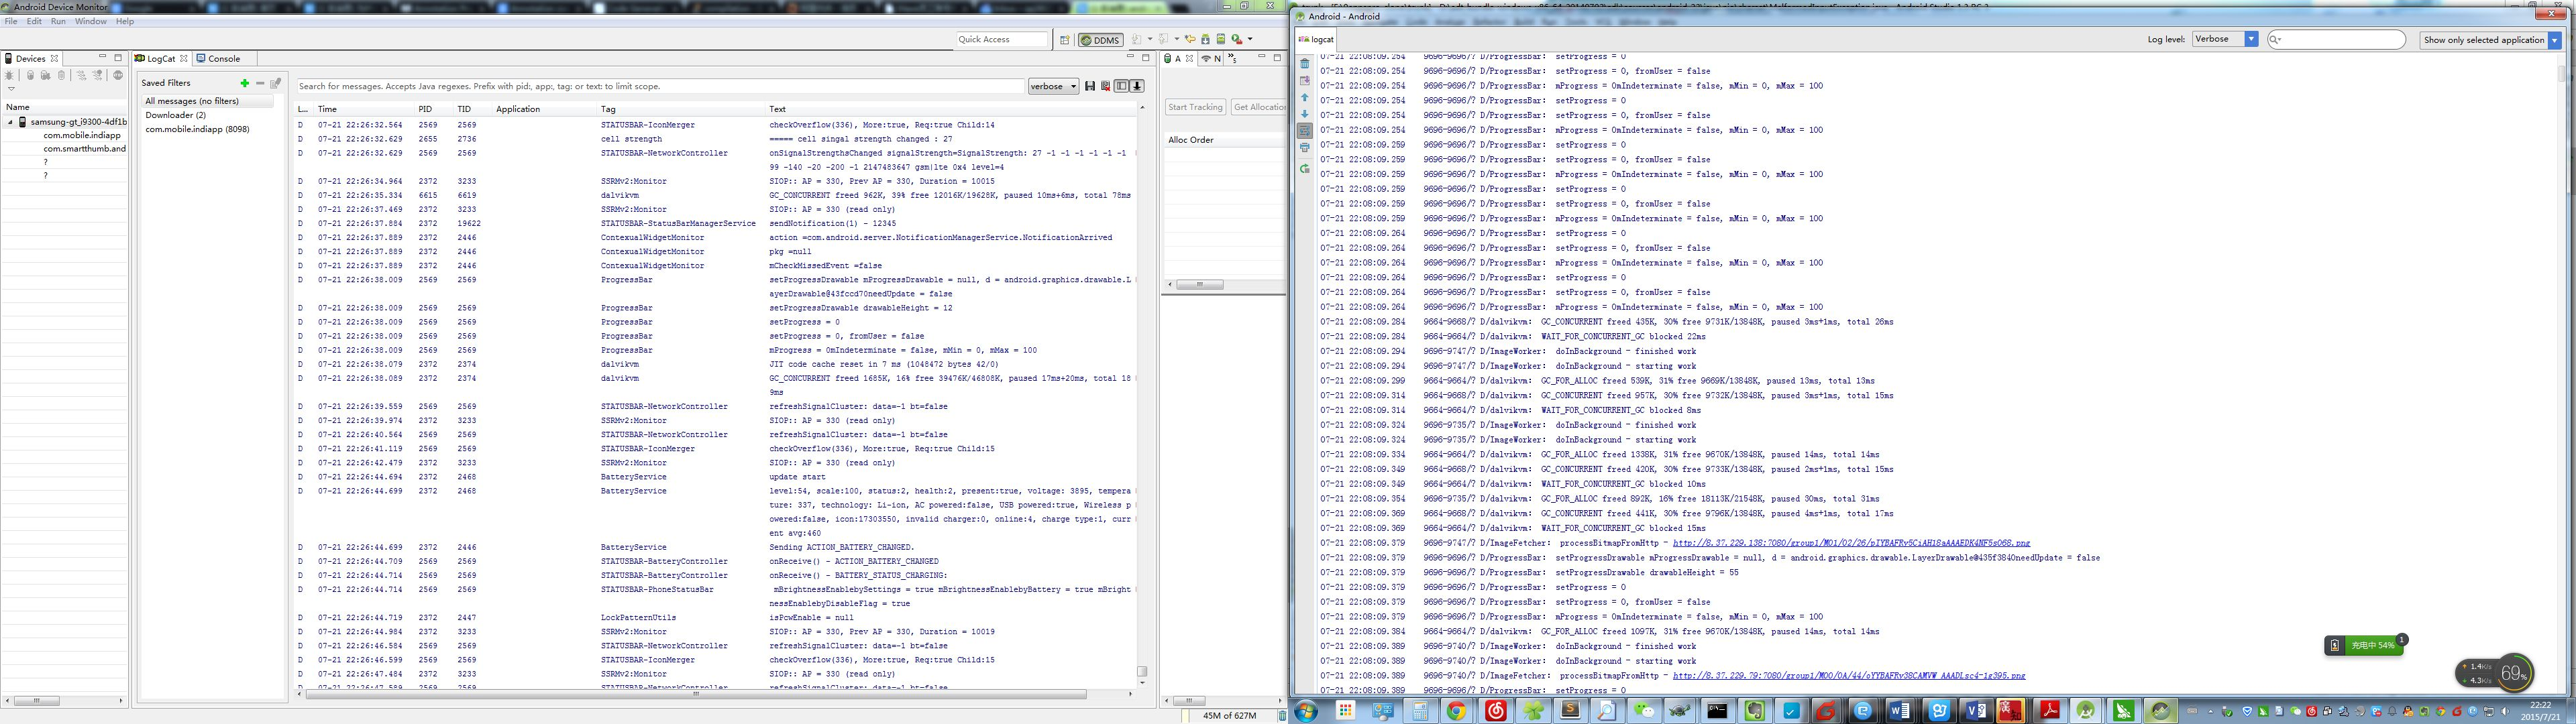Image resolution: width=2576 pixels, height=724 pixels.
Task: Click the LogCat horizontal scrollbar
Action: (x=695, y=694)
